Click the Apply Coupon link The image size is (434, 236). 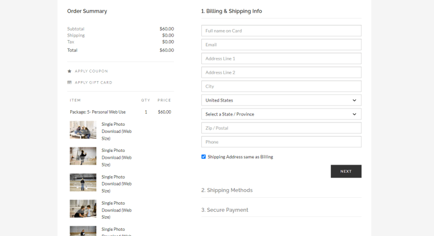91,71
